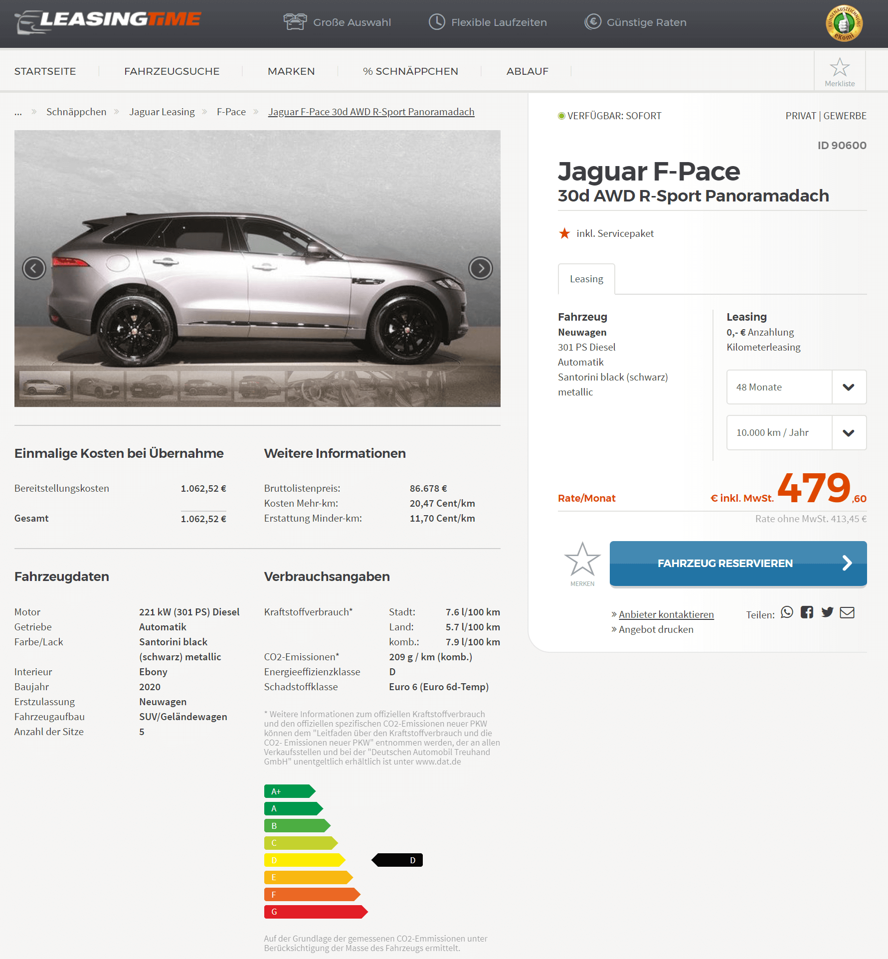The width and height of the screenshot is (888, 959).
Task: Click the value "86.678 €"
Action: pyautogui.click(x=428, y=488)
